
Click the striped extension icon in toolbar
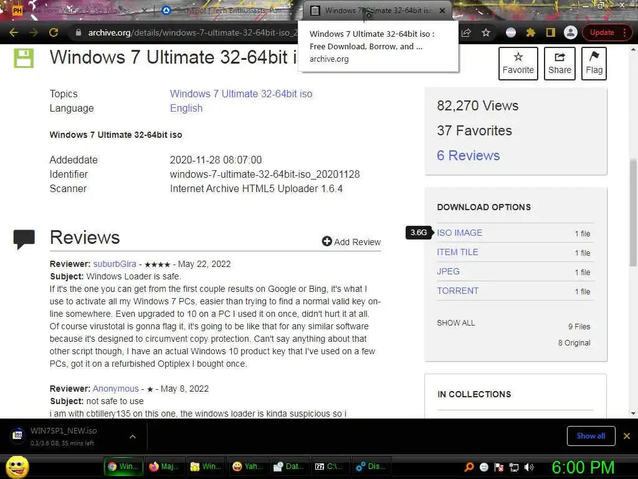pyautogui.click(x=511, y=32)
